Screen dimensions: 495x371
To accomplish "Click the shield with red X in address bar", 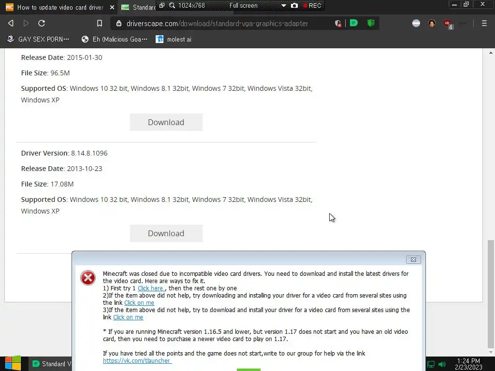I will pyautogui.click(x=338, y=23).
